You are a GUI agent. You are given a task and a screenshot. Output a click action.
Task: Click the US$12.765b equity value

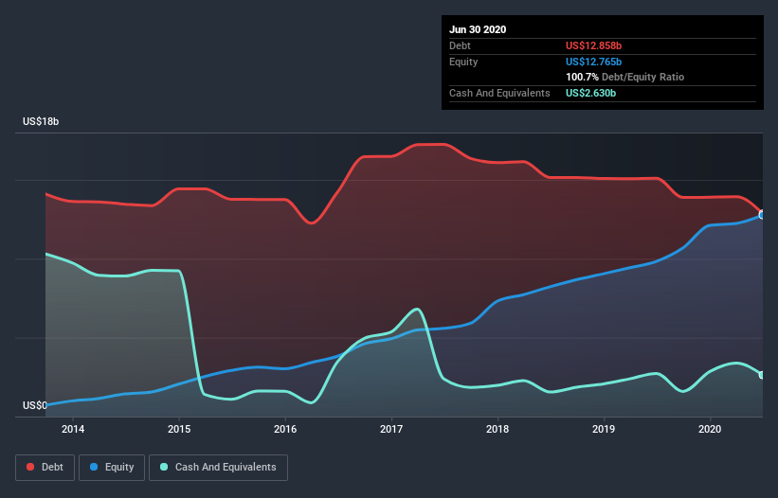pos(593,62)
